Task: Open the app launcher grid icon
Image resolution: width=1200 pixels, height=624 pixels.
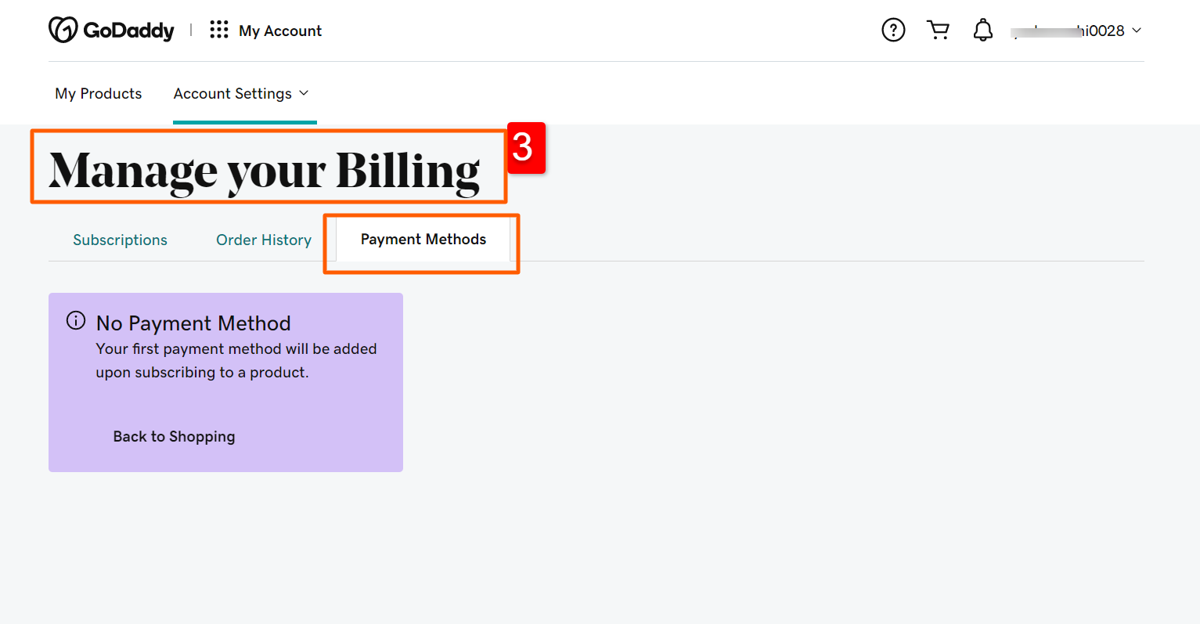Action: pos(219,29)
